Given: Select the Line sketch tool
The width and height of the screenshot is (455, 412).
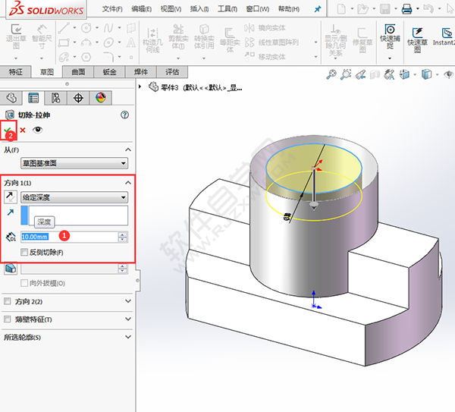Looking at the screenshot, I should [64, 28].
